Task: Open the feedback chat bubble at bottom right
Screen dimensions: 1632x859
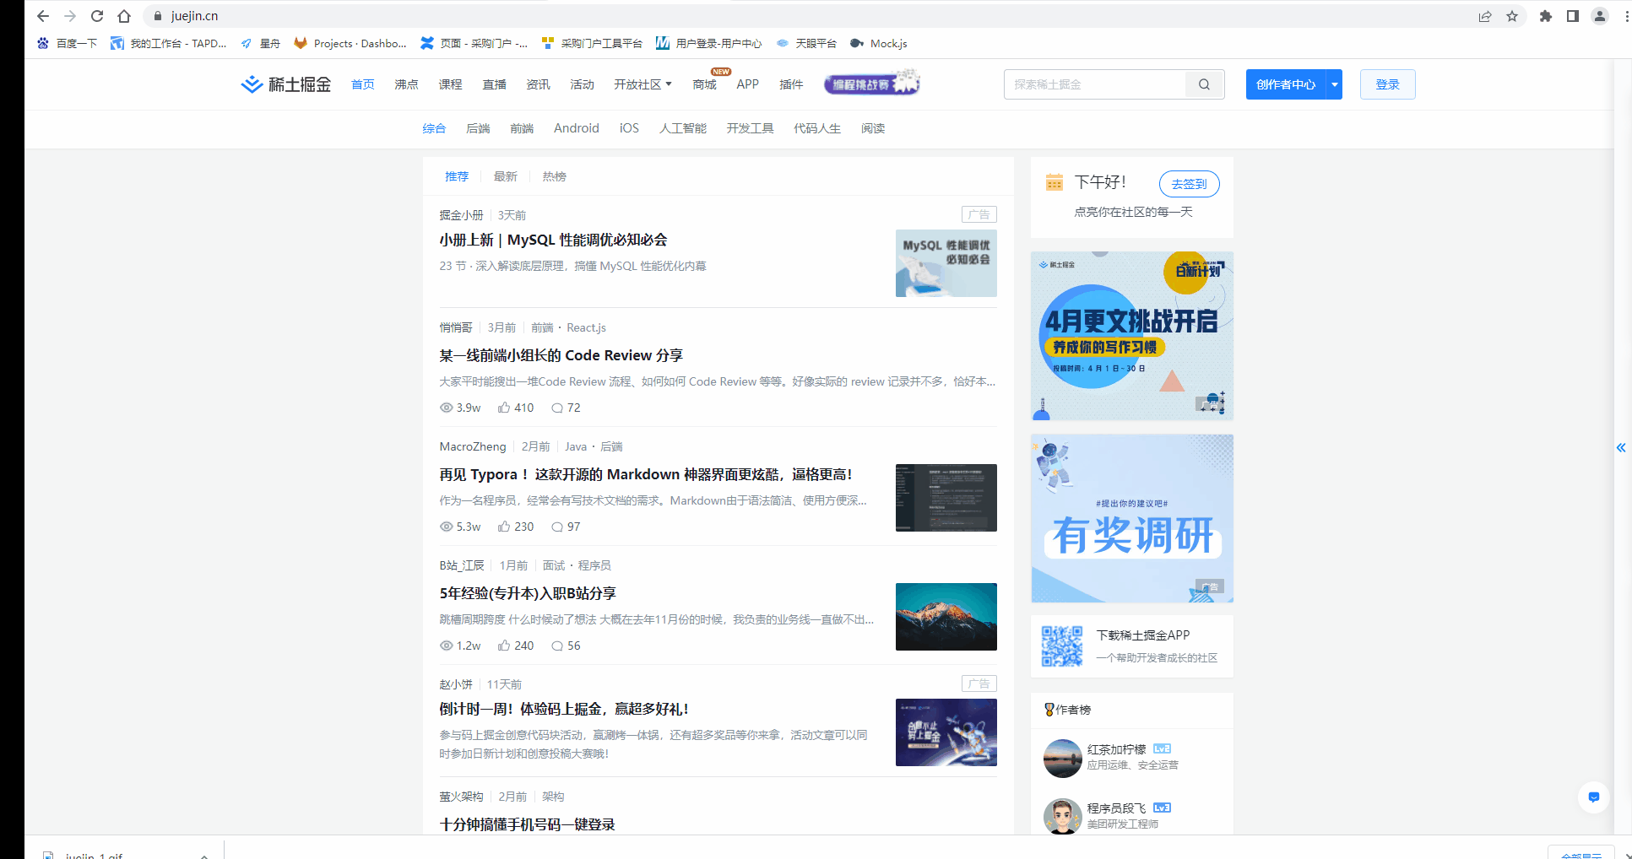Action: point(1594,797)
